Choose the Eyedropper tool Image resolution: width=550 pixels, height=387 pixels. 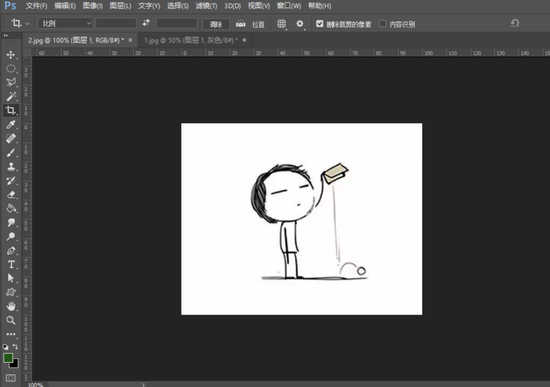click(x=11, y=125)
